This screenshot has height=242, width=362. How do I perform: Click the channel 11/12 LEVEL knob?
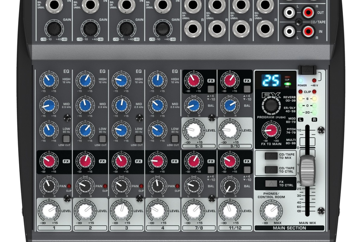[x=230, y=211]
